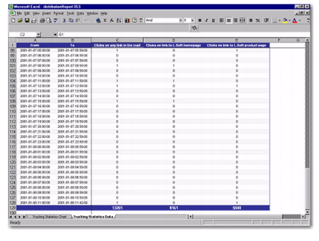
Task: Copy selection using the Copy icon
Action: click(71, 21)
